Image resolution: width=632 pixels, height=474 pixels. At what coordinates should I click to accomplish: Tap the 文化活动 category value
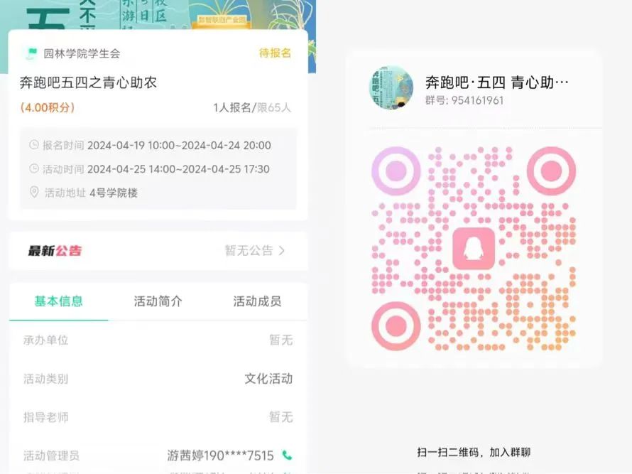268,378
